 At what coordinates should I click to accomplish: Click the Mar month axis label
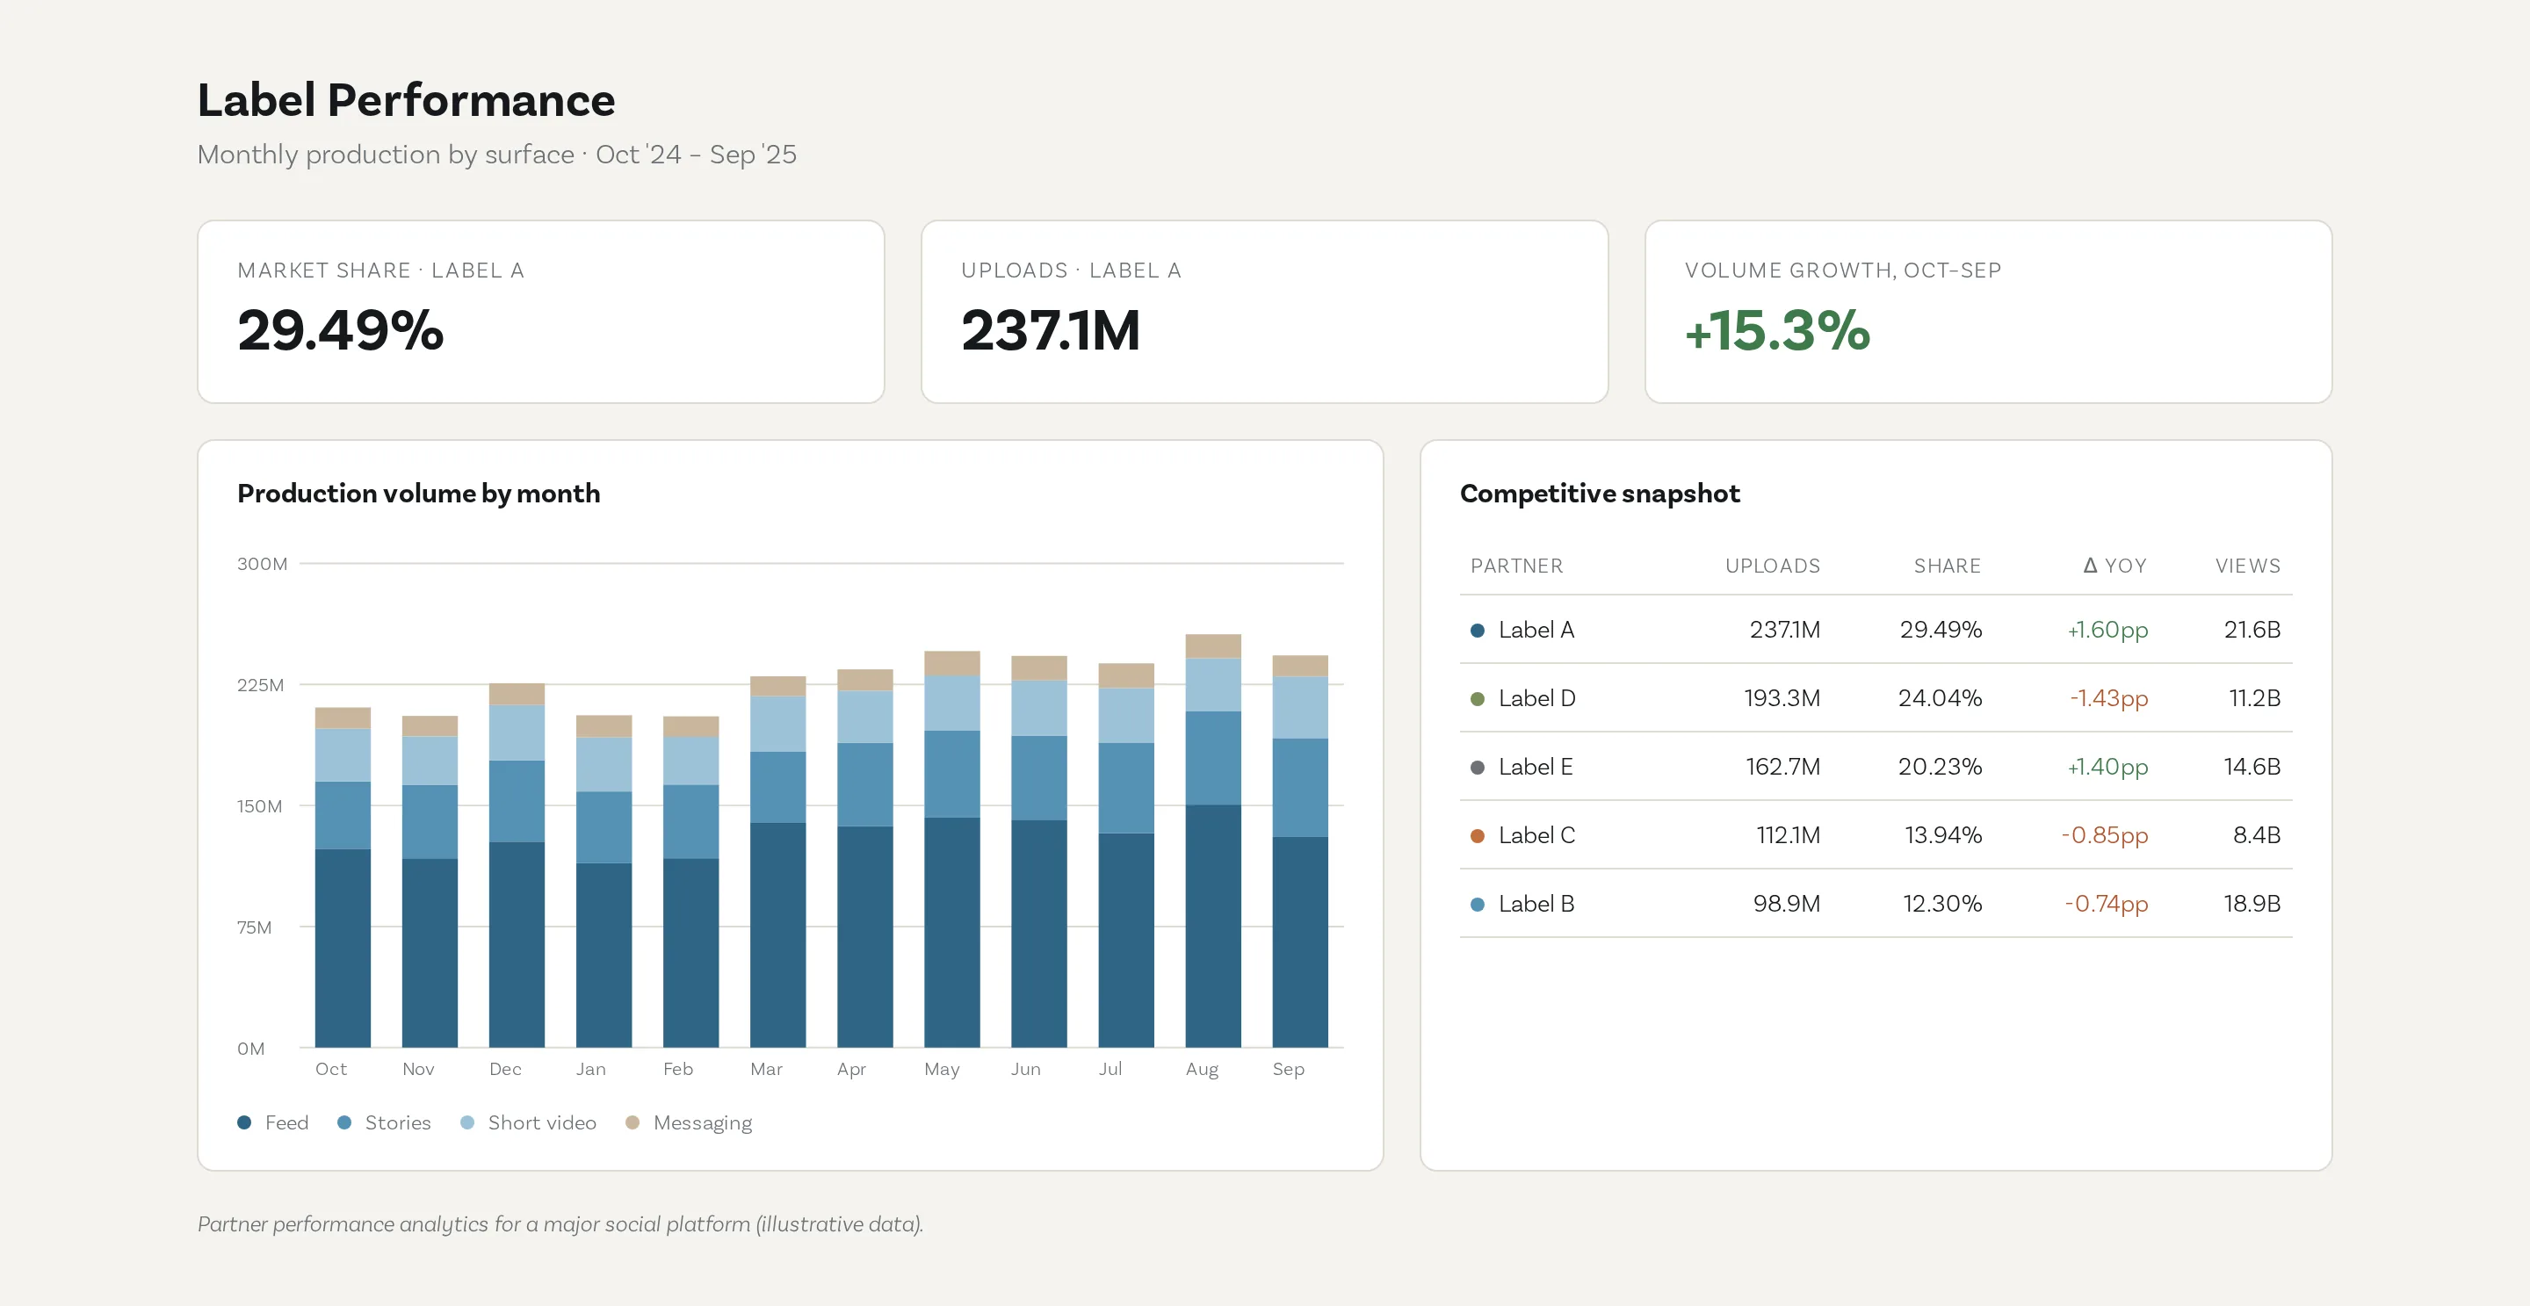pos(766,1068)
